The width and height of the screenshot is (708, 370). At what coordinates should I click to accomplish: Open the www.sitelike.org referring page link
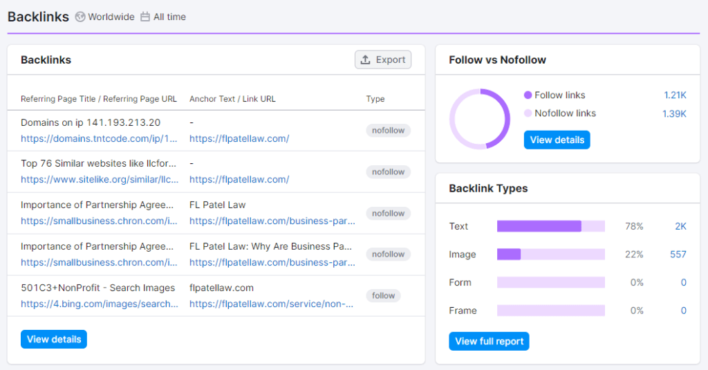(100, 179)
